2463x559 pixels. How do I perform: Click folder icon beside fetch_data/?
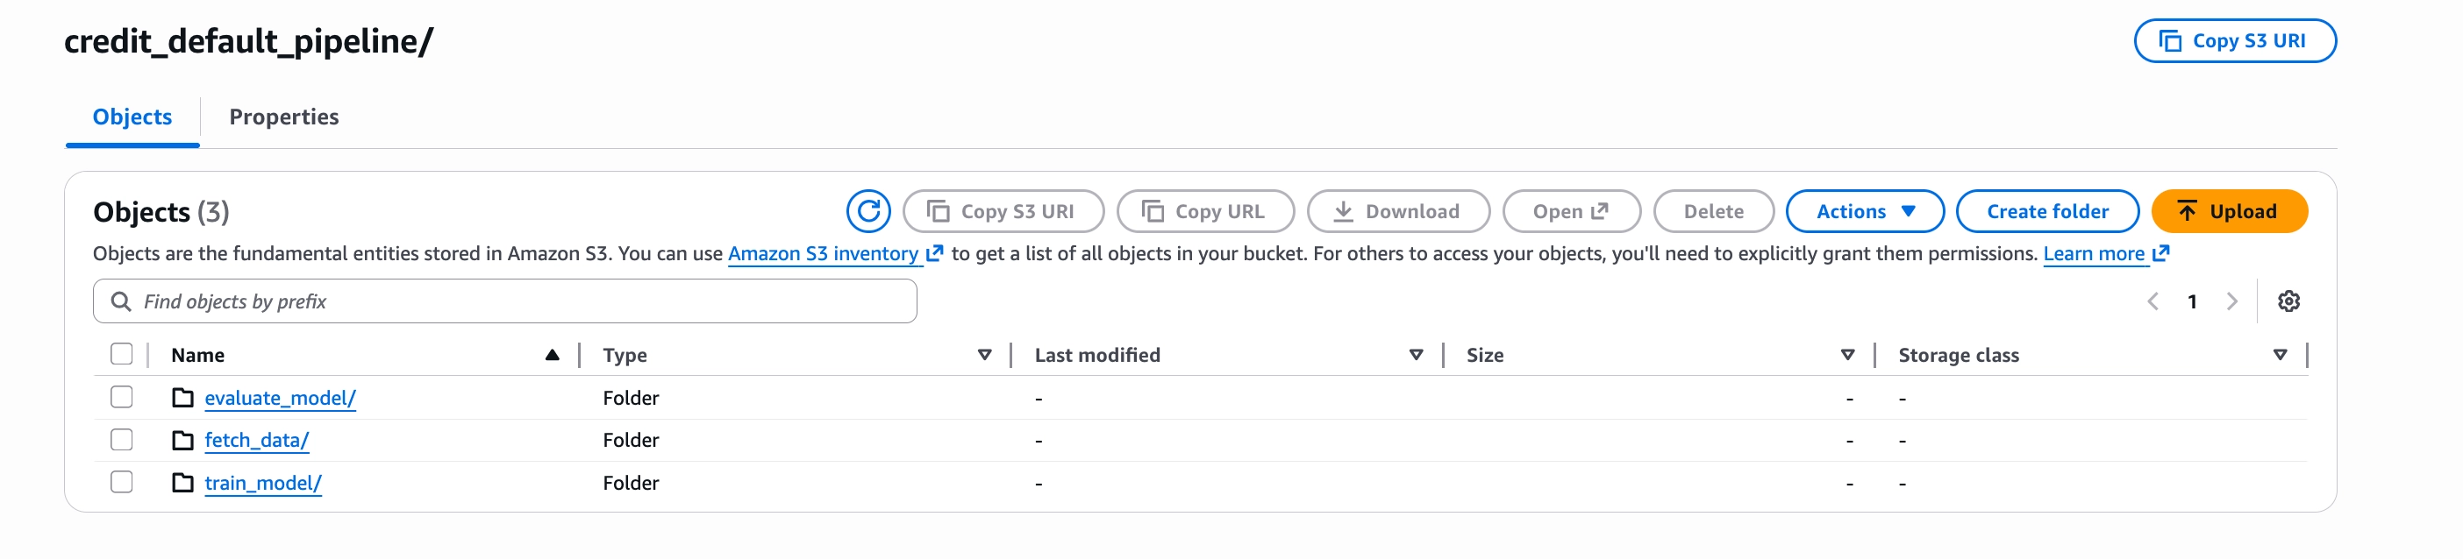[x=182, y=441]
